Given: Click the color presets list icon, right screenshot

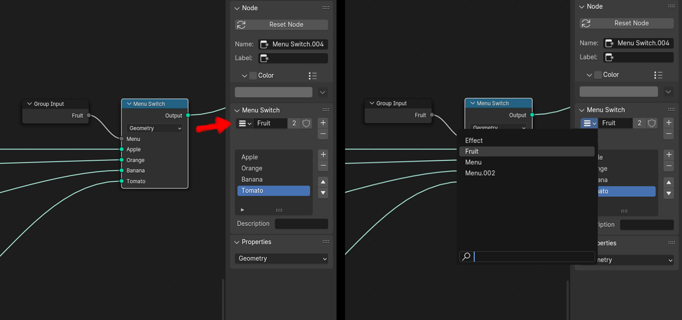Looking at the screenshot, I should click(x=658, y=75).
